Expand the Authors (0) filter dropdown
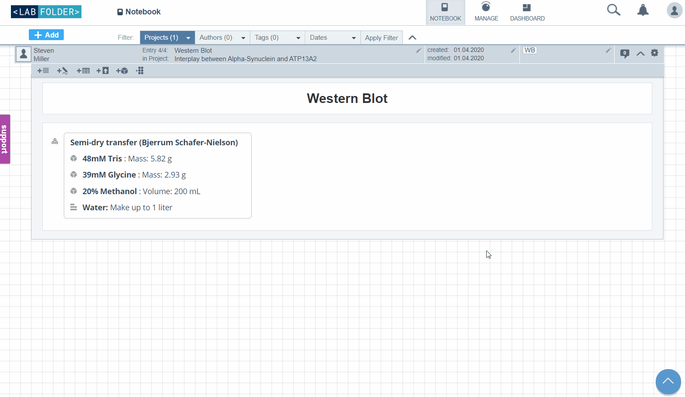 pyautogui.click(x=222, y=38)
